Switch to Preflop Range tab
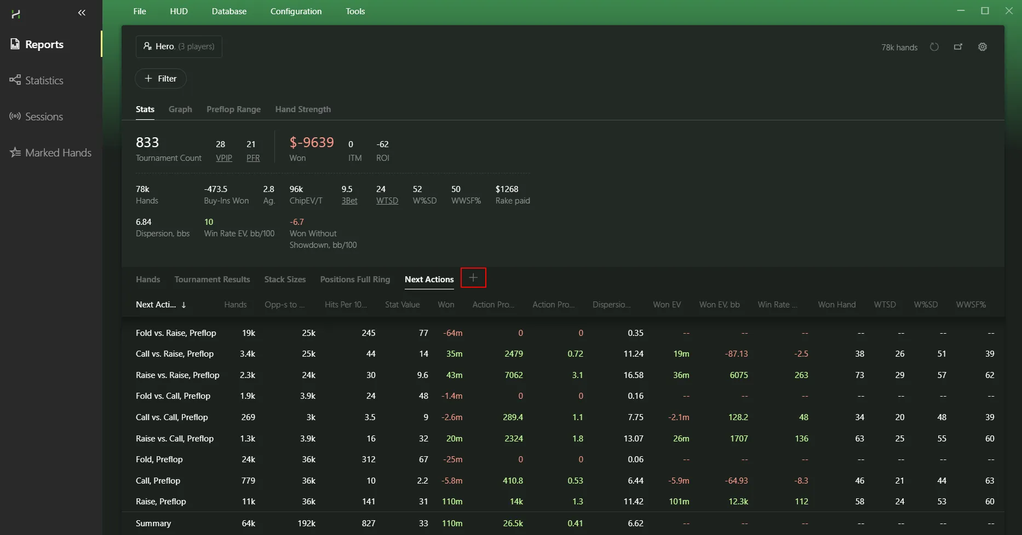1022x535 pixels. (x=233, y=109)
